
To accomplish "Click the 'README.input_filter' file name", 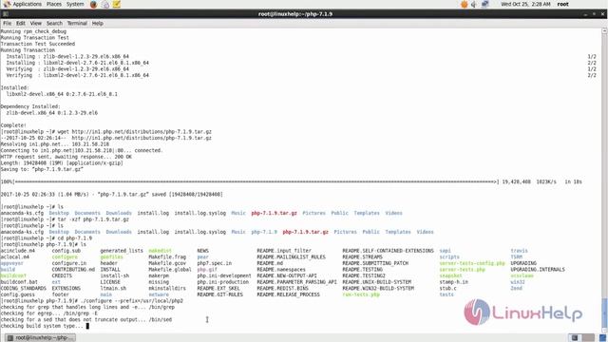I will [284, 251].
